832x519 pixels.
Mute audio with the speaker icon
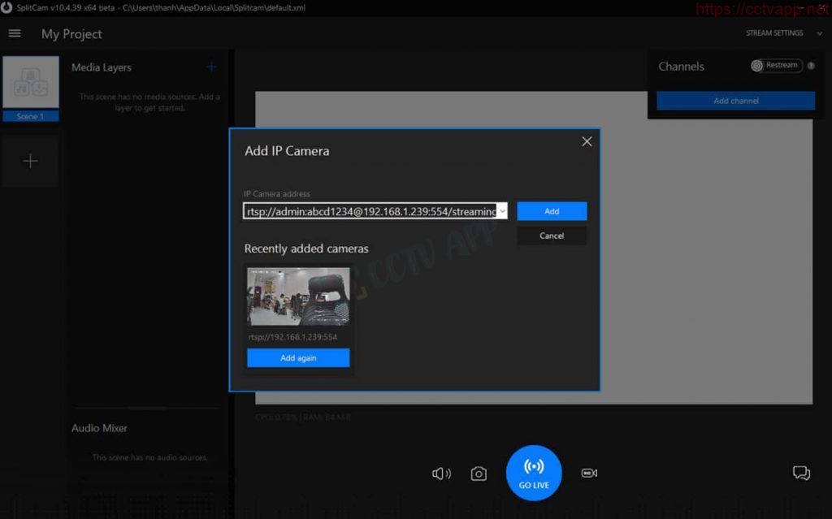pyautogui.click(x=441, y=474)
